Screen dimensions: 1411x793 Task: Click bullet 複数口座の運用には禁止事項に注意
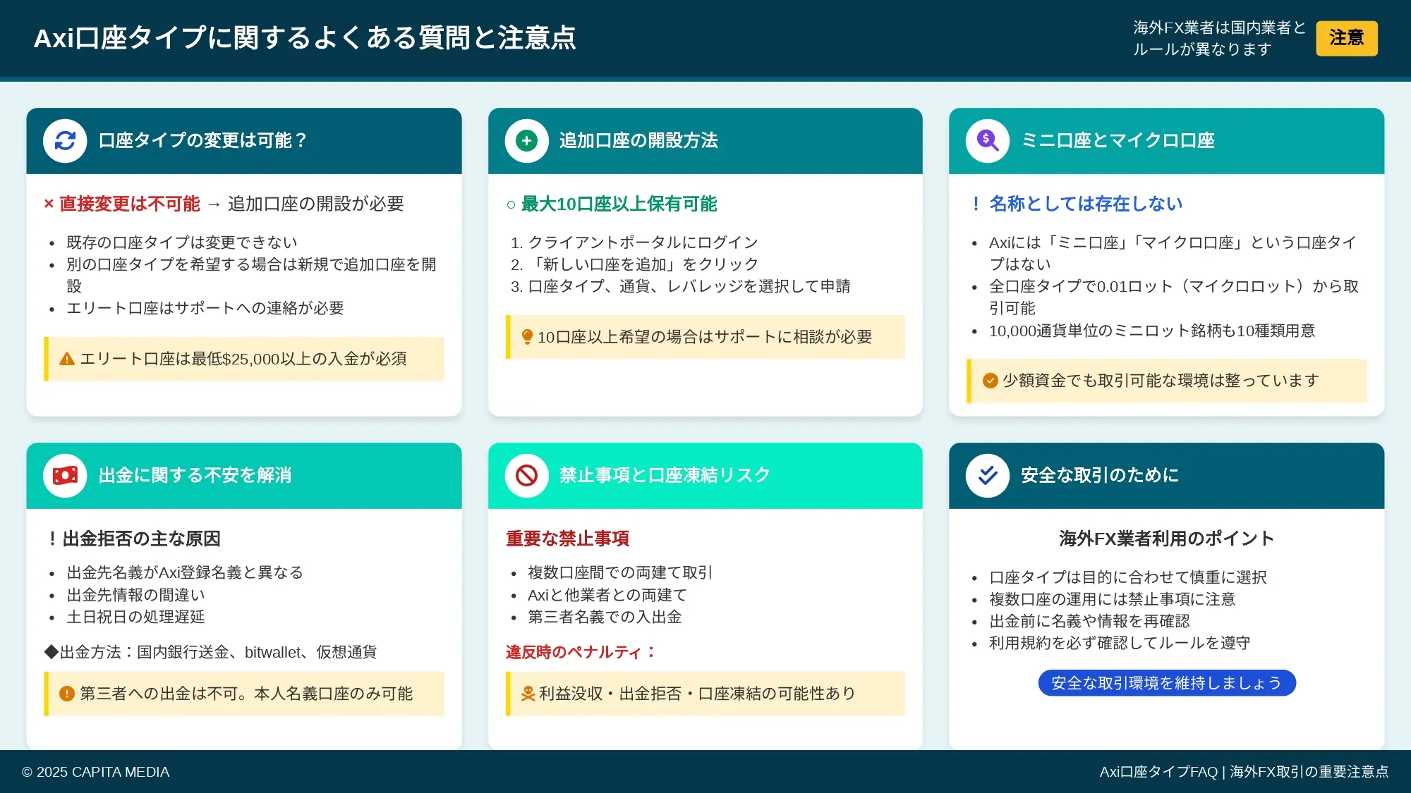pyautogui.click(x=1113, y=599)
